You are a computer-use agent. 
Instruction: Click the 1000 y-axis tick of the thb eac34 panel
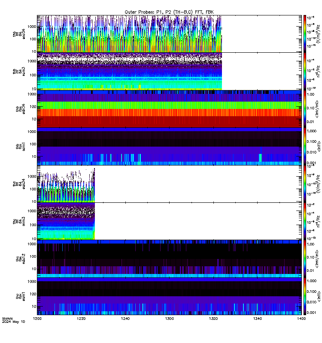tap(32, 27)
